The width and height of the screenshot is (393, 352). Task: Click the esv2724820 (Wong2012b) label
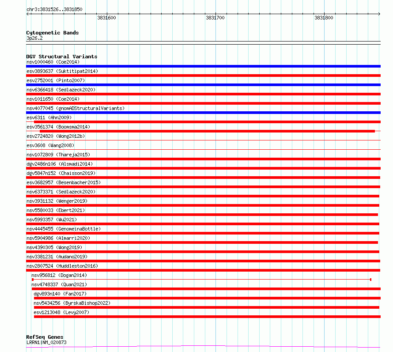(x=56, y=136)
